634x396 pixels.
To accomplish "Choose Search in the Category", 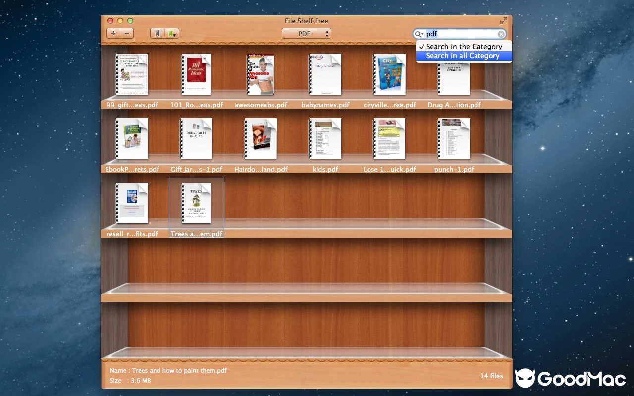I will (x=464, y=46).
